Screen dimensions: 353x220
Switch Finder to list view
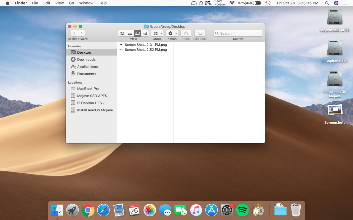tap(130, 33)
